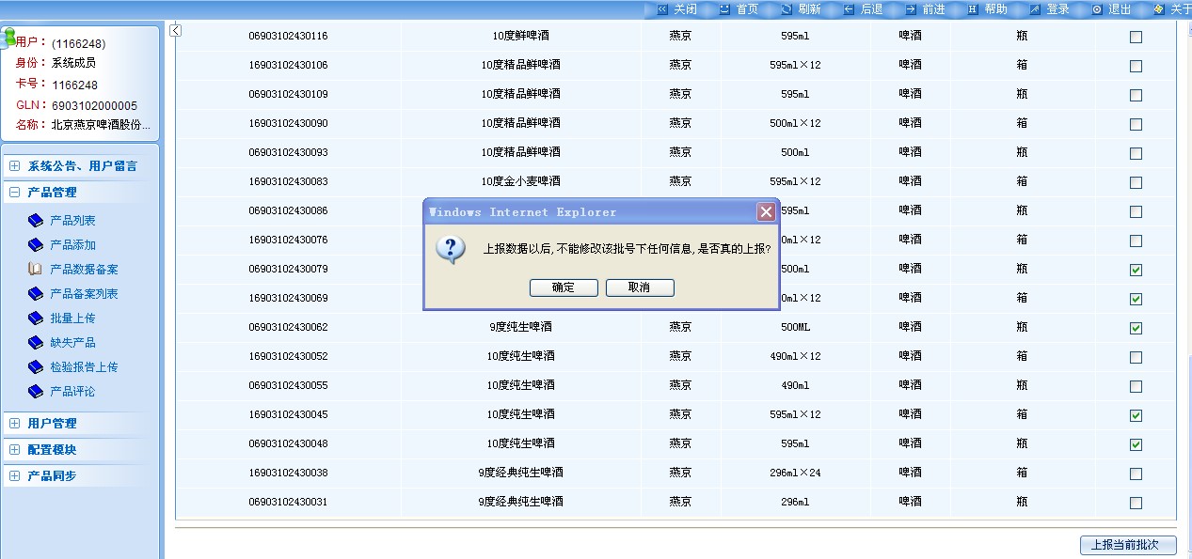Viewport: 1192px width, 559px height.
Task: Check the box for product 06903102430116
Action: pyautogui.click(x=1136, y=38)
